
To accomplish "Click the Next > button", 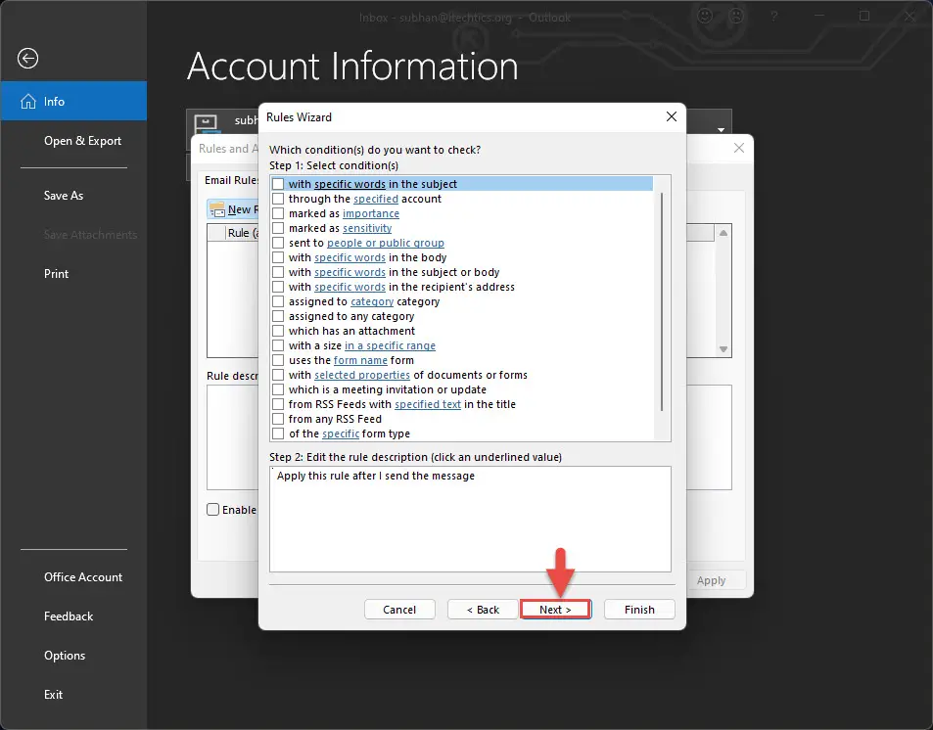I will pyautogui.click(x=555, y=610).
